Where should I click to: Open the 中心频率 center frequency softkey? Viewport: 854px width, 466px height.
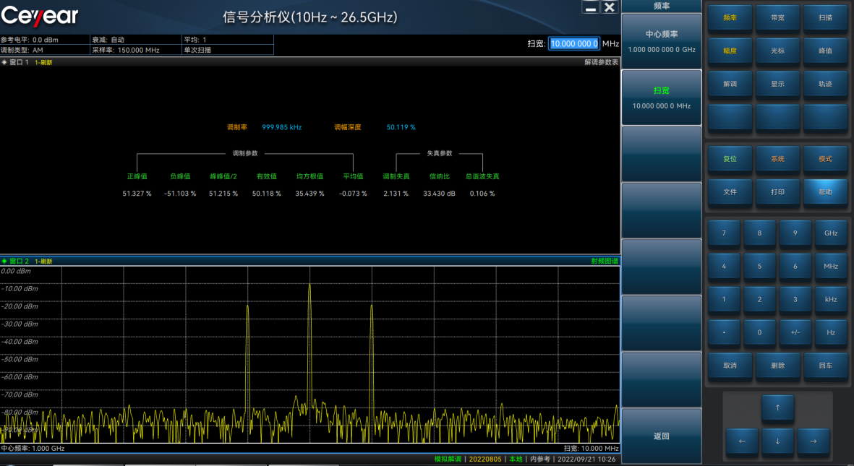[661, 41]
